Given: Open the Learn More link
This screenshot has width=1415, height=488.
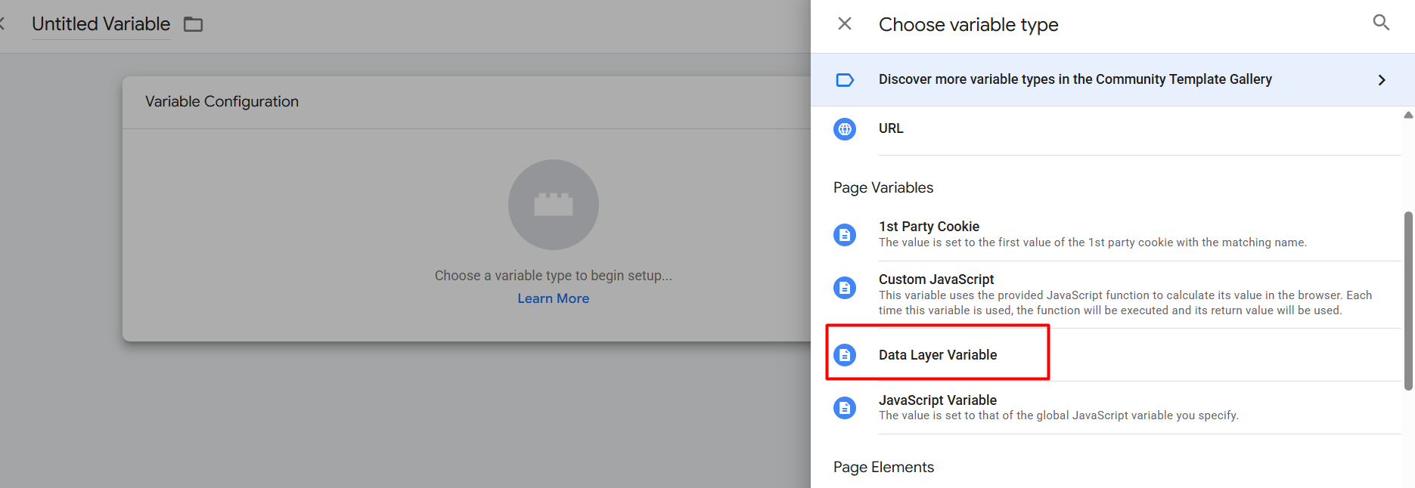Looking at the screenshot, I should click(553, 298).
